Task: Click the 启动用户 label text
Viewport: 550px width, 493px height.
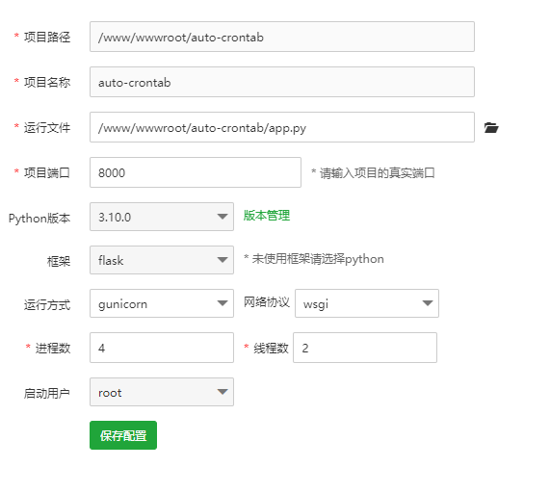Action: (x=47, y=394)
